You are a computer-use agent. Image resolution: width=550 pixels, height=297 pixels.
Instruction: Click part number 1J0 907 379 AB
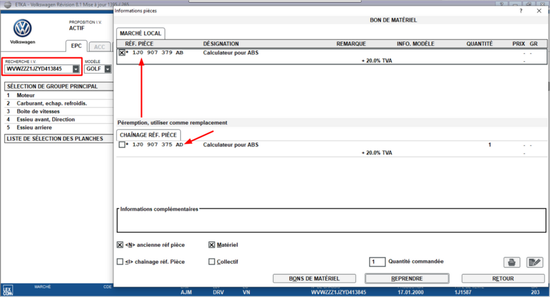158,53
